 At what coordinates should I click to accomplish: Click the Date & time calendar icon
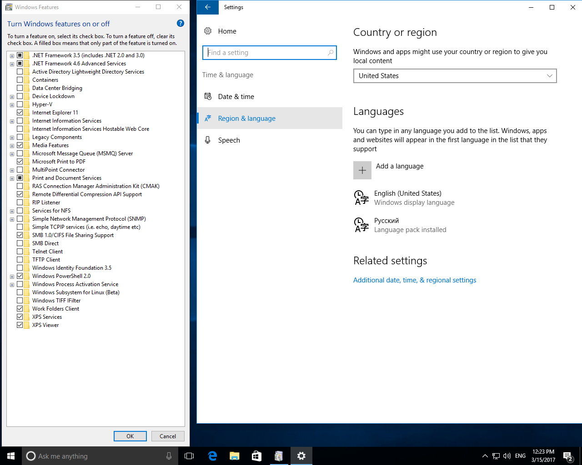(208, 96)
